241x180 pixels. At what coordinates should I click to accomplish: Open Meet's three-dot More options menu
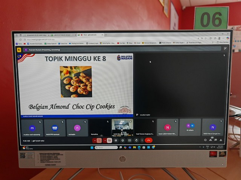coord(142,140)
